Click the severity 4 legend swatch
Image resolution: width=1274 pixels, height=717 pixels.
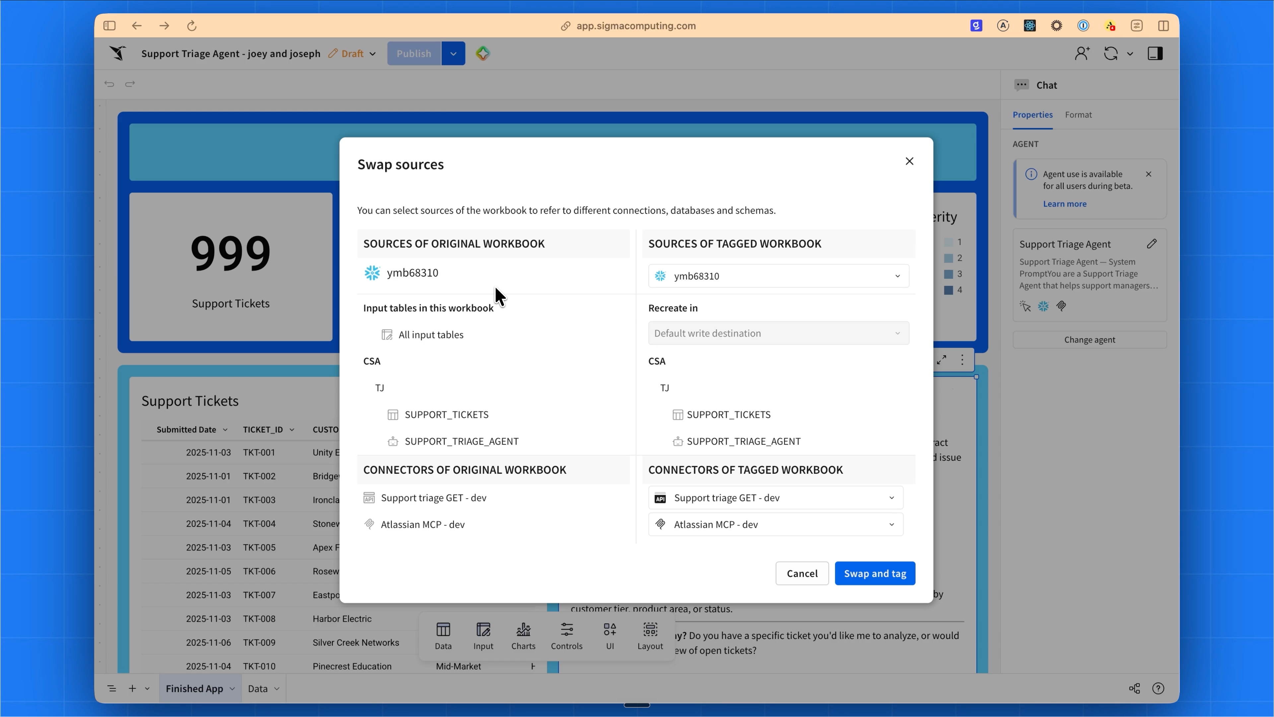coord(949,290)
